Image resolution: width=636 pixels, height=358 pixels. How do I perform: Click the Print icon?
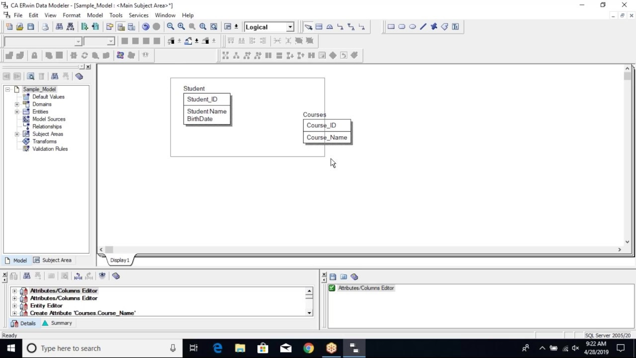[x=45, y=27]
